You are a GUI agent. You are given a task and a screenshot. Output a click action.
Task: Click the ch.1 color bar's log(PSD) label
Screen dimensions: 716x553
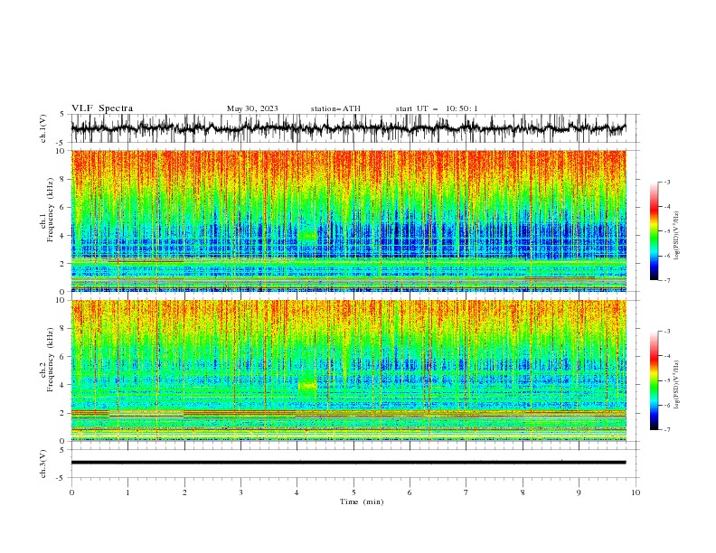click(676, 236)
